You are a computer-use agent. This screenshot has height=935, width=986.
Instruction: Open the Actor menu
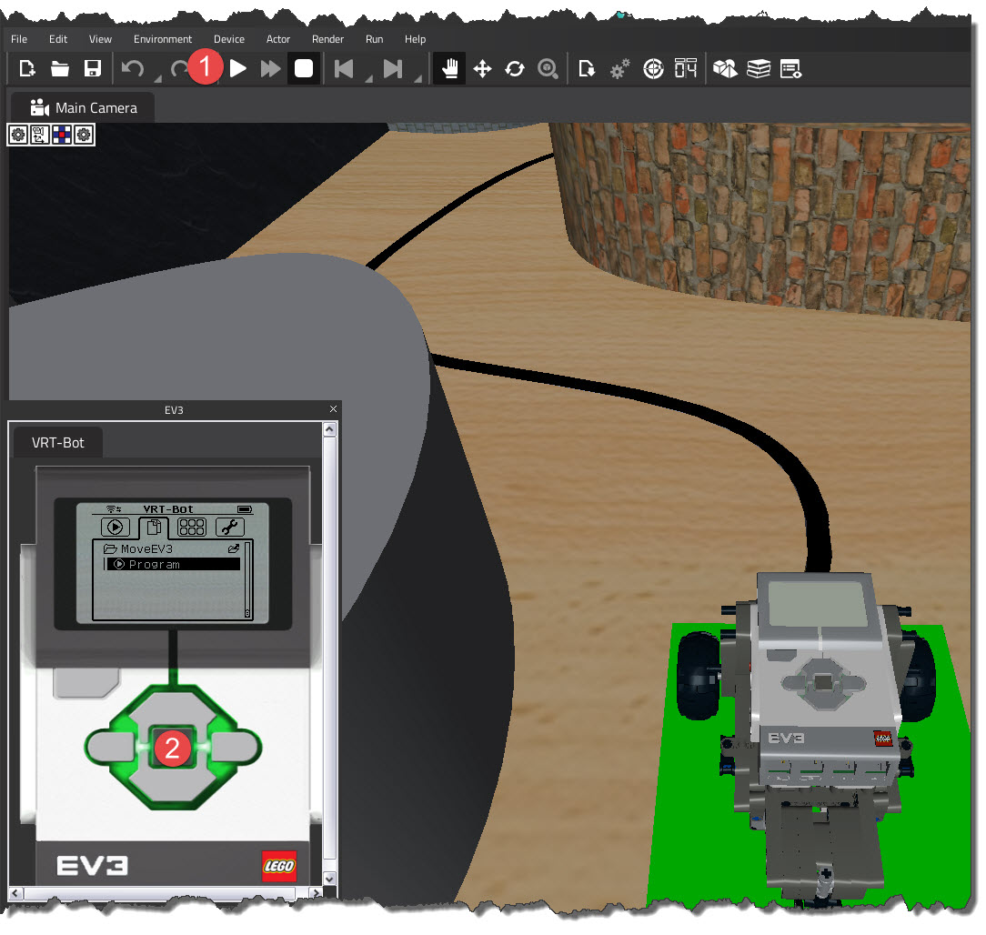coord(278,39)
